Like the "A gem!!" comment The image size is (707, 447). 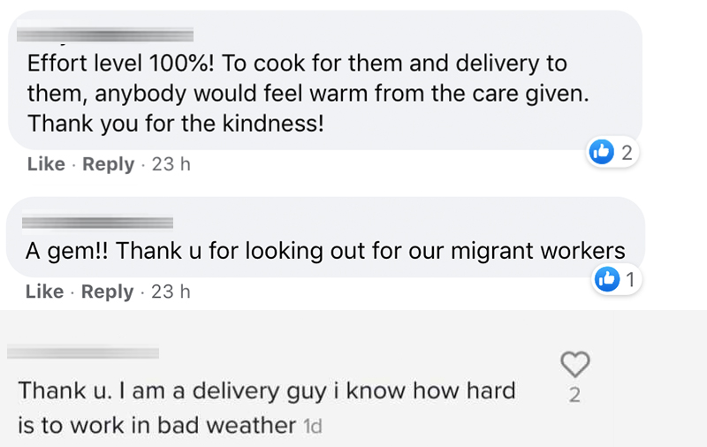44,292
